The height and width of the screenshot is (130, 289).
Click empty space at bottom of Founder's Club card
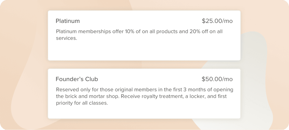pos(144,113)
